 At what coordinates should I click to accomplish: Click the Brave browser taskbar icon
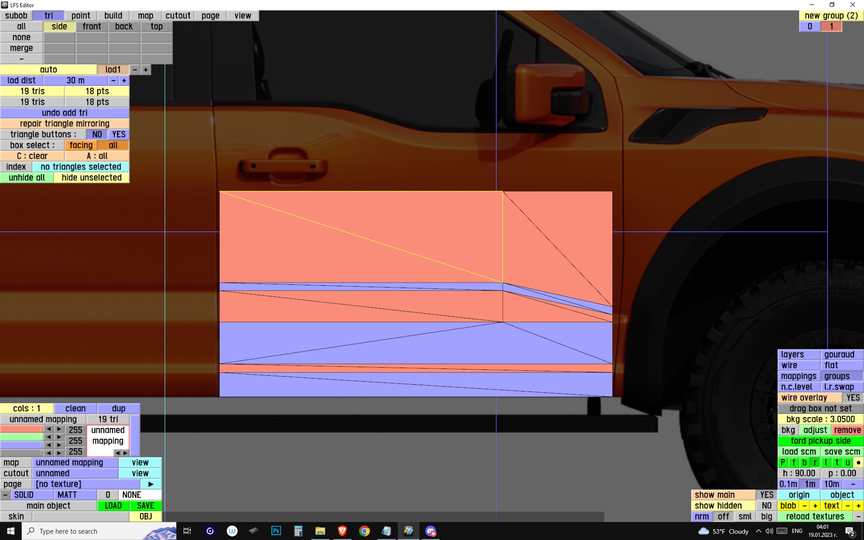coord(342,531)
